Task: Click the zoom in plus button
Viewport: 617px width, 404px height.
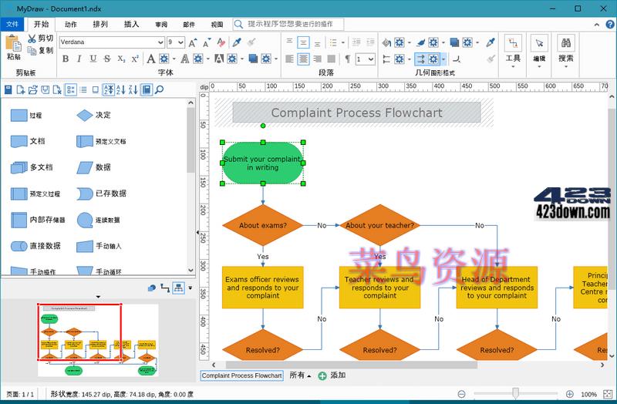Action: 569,394
